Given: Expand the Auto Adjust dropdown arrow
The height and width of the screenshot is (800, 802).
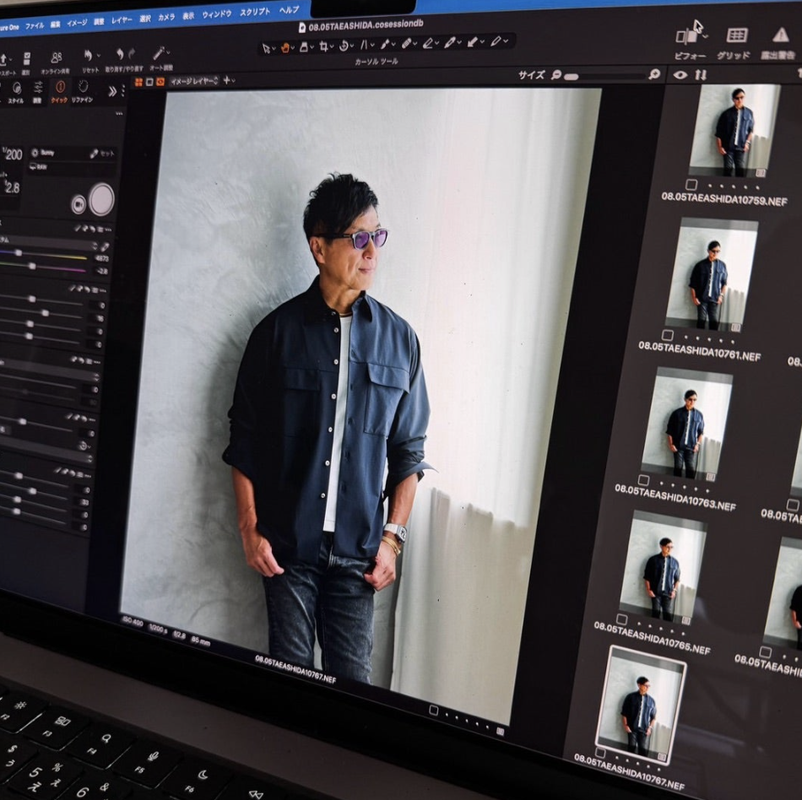Looking at the screenshot, I should coord(168,52).
